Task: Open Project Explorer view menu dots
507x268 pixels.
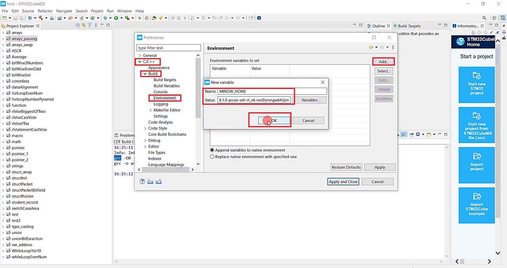Action: [x=95, y=26]
